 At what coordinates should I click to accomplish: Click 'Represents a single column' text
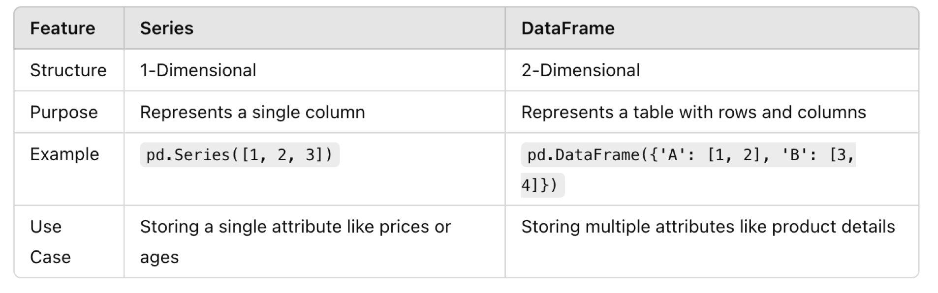tap(252, 113)
